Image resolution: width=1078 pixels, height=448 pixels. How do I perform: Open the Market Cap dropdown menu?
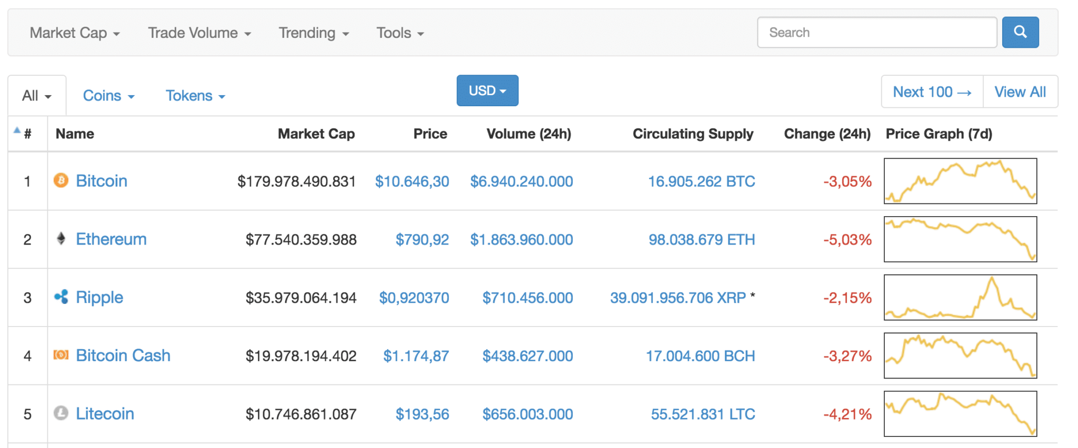(75, 33)
